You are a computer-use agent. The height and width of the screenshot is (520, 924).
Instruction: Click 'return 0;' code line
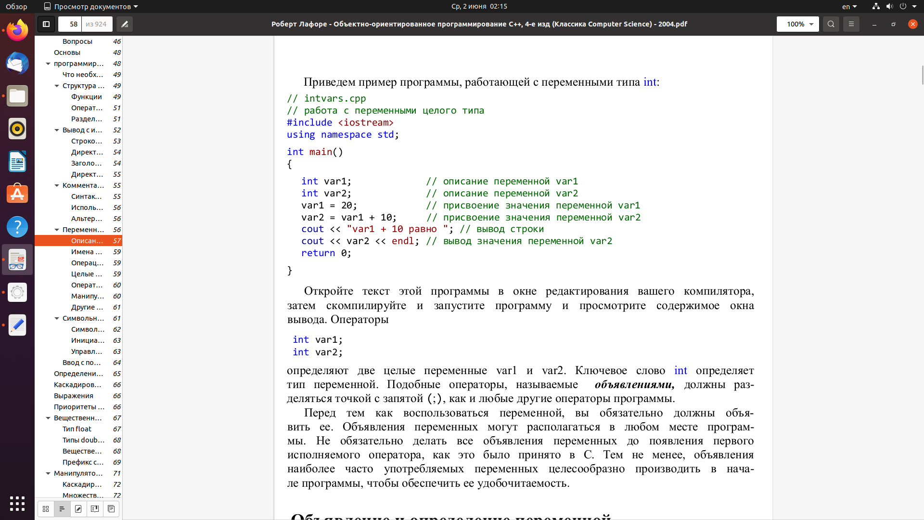[x=326, y=253]
